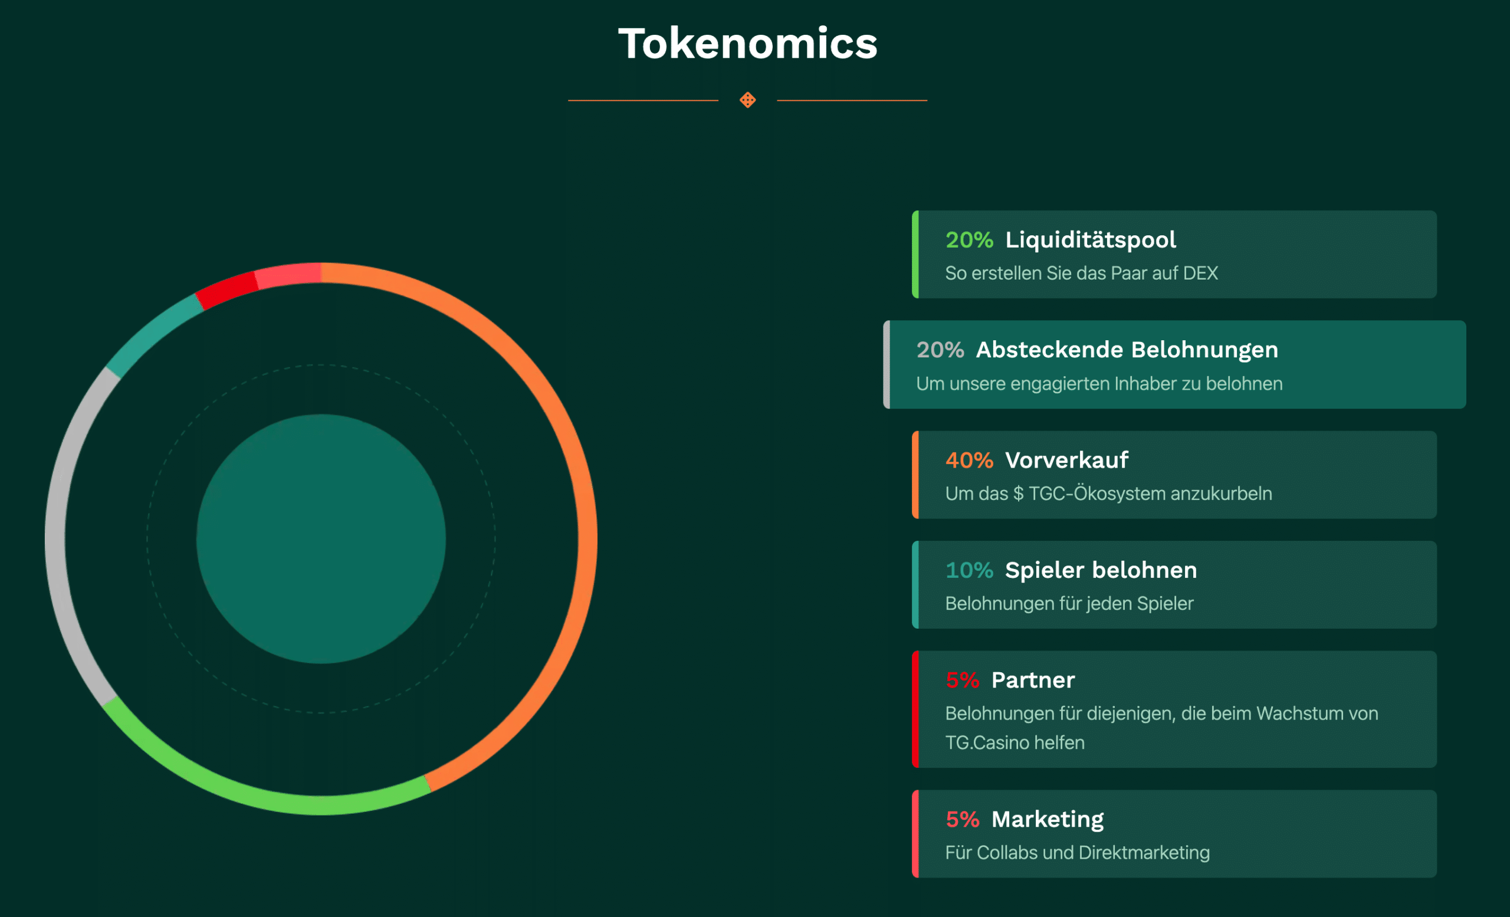This screenshot has width=1510, height=917.
Task: Click the Tokenomics heading
Action: pos(748,44)
